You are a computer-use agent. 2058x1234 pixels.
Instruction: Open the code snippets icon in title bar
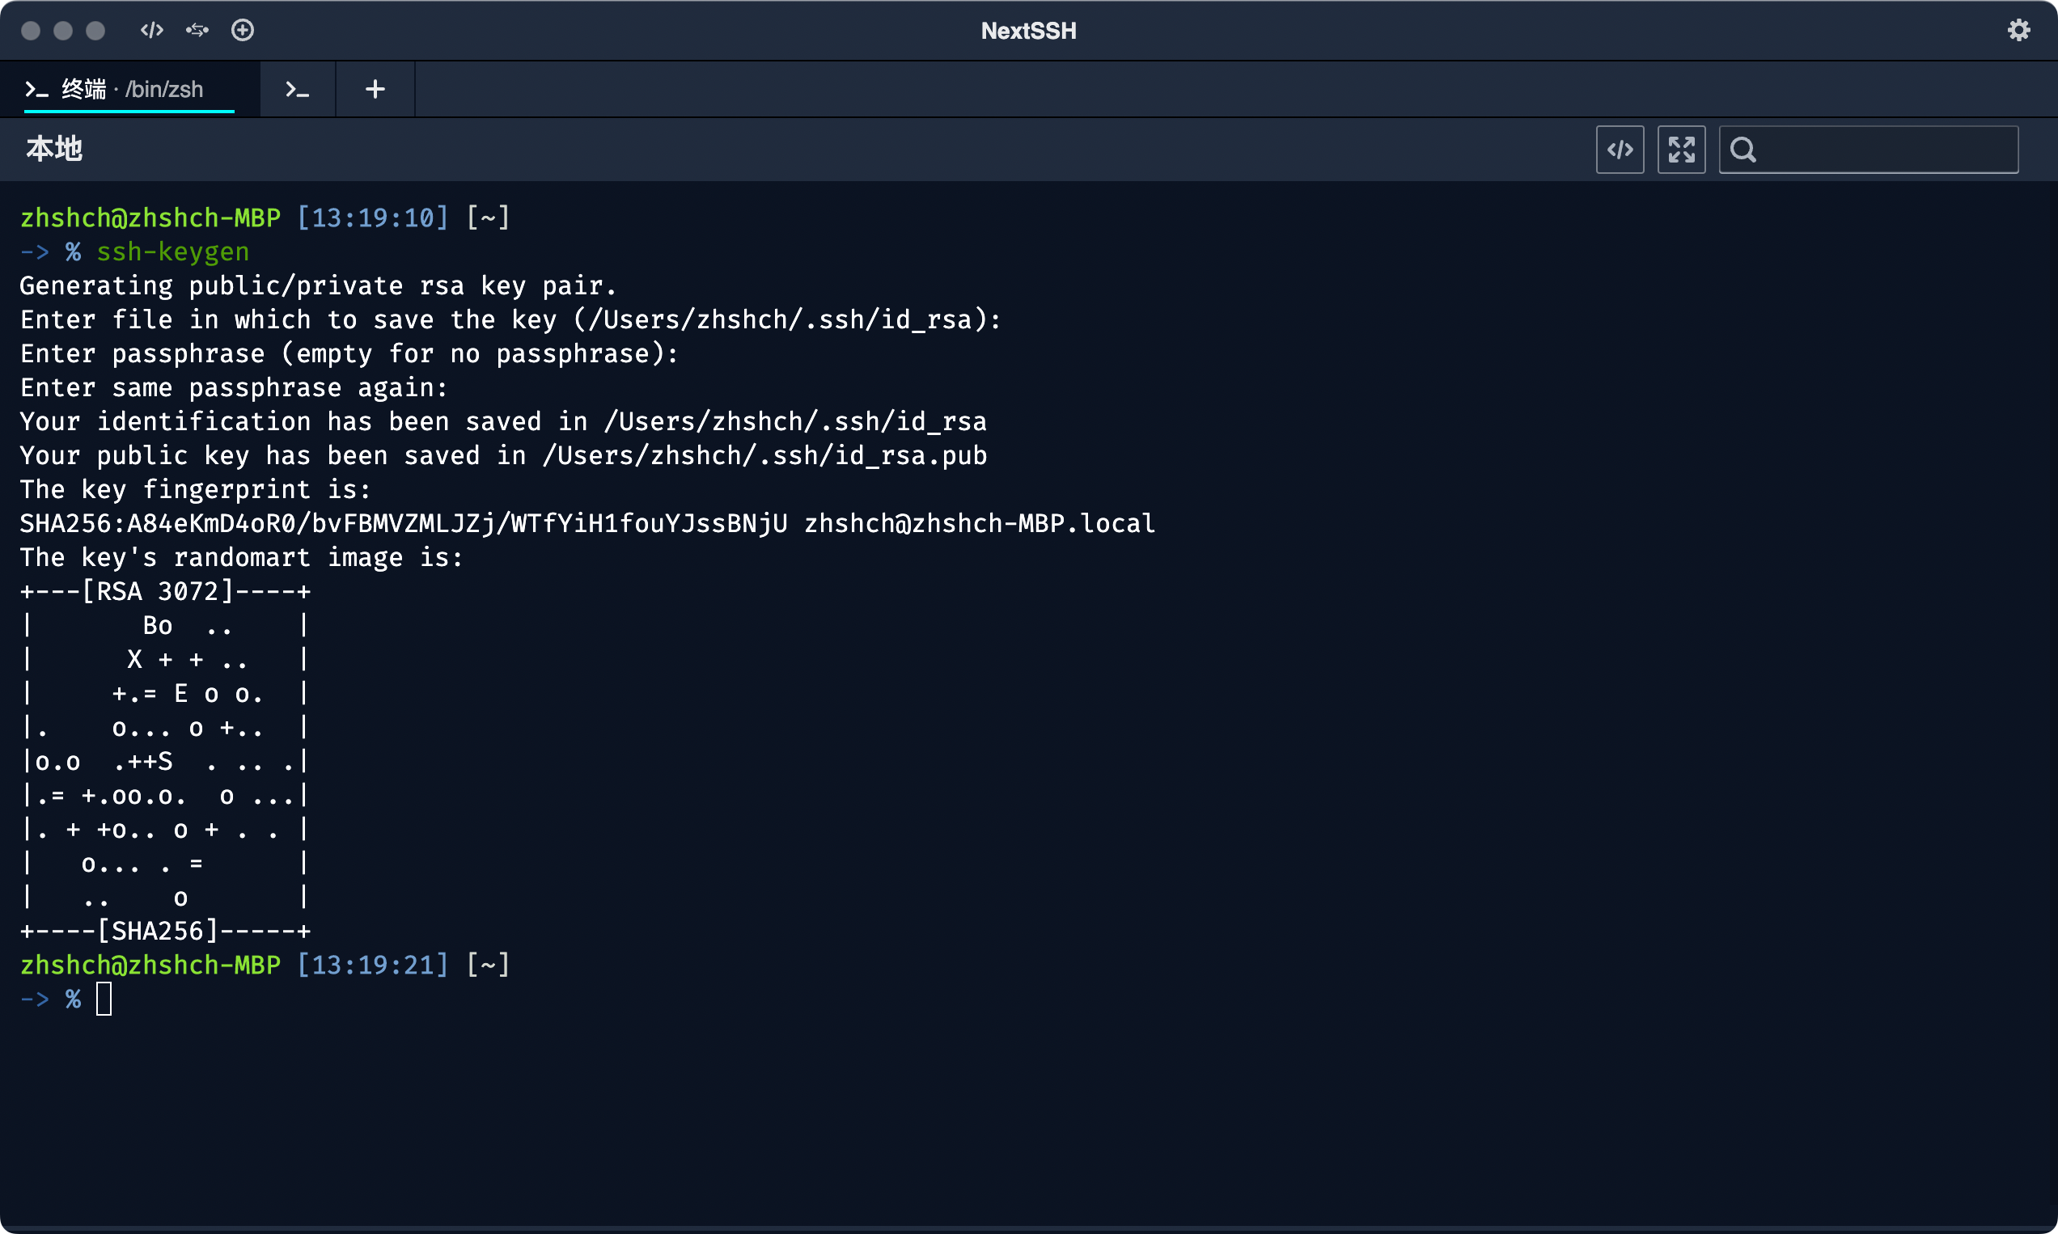pos(151,31)
